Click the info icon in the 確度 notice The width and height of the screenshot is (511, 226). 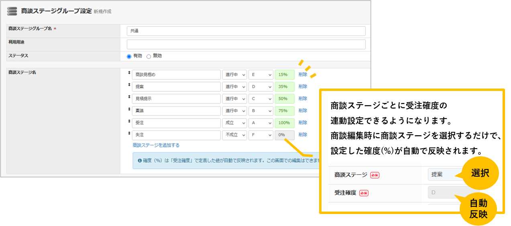pos(140,161)
